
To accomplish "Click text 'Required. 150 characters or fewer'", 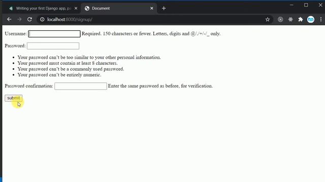I will pyautogui.click(x=116, y=34).
